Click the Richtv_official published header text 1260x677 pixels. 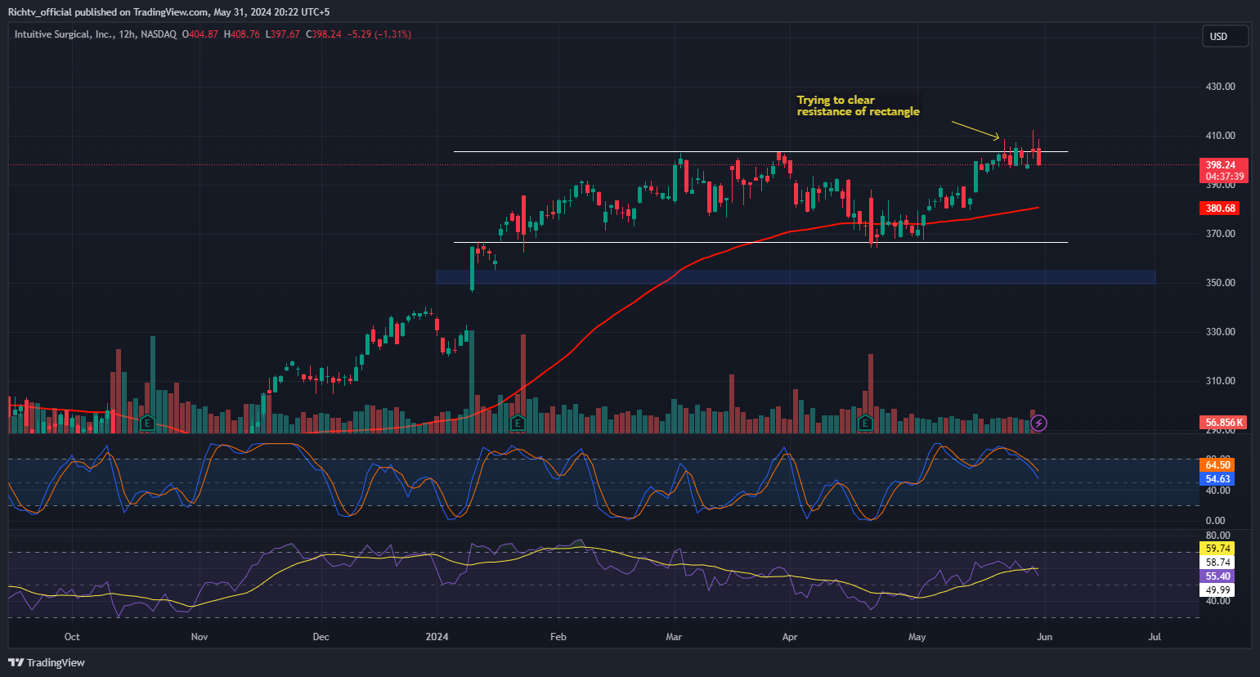168,12
